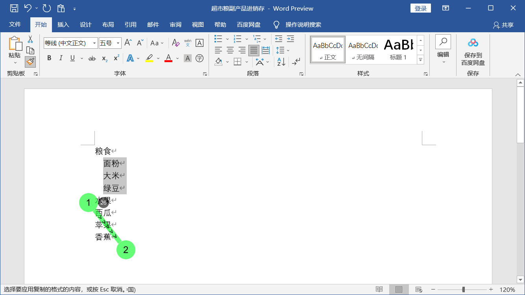
Task: Toggle numbered list formatting
Action: coord(237,39)
